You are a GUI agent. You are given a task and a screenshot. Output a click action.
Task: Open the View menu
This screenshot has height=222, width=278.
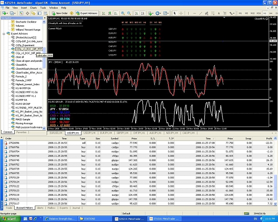pos(15,8)
